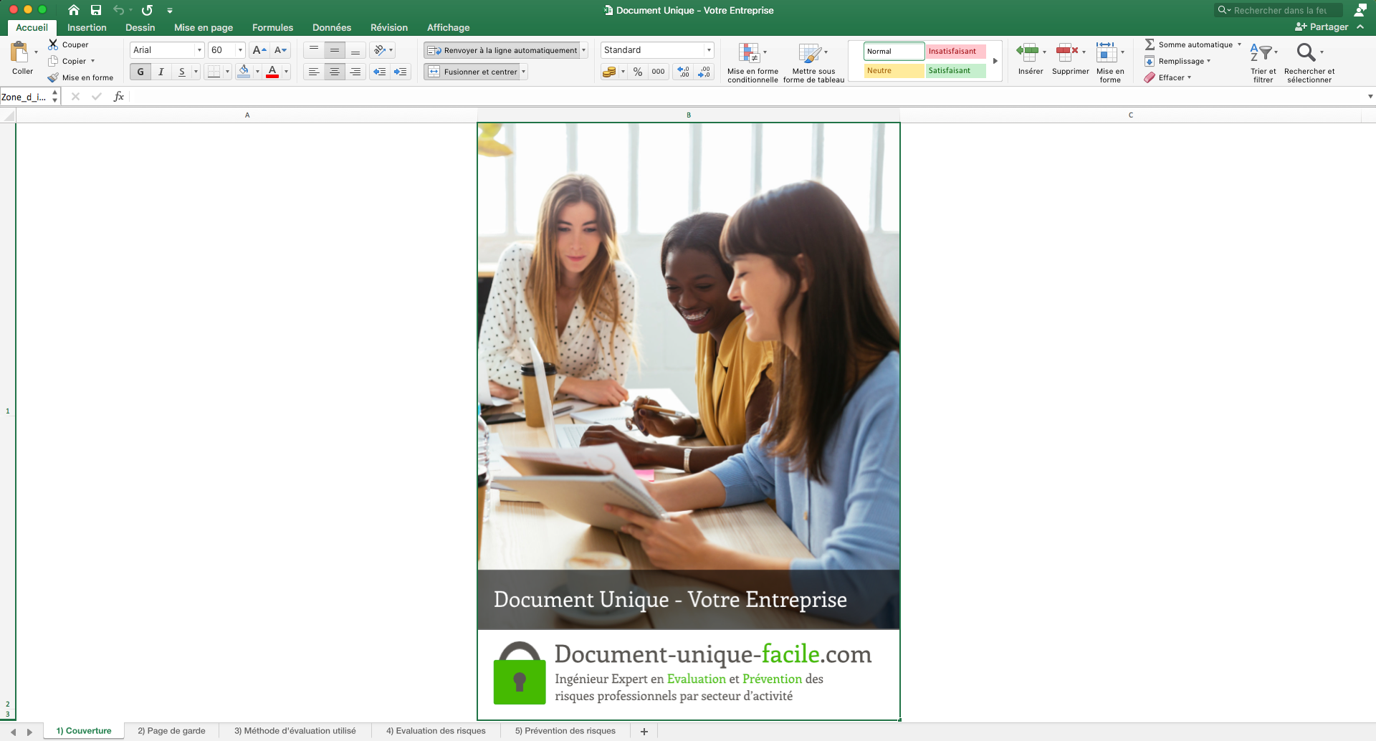The image size is (1376, 741).
Task: Click Fusionner et centrer
Action: point(474,72)
